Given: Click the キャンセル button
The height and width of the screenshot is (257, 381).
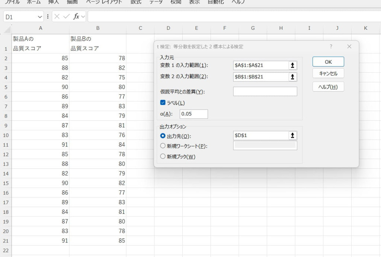Looking at the screenshot, I should [328, 73].
